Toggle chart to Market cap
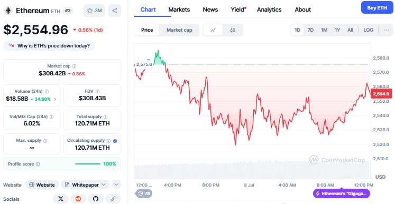The height and width of the screenshot is (204, 395). [179, 30]
